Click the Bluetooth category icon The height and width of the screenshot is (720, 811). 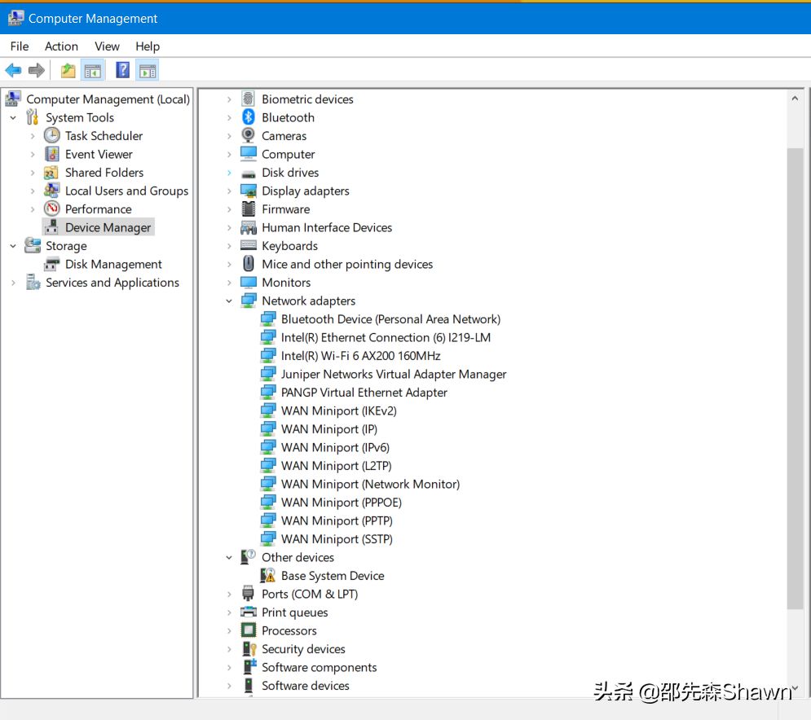[x=249, y=117]
